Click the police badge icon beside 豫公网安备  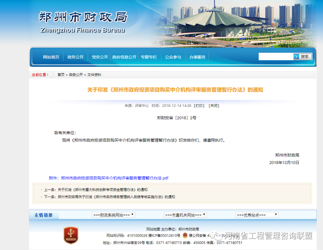click(185, 235)
